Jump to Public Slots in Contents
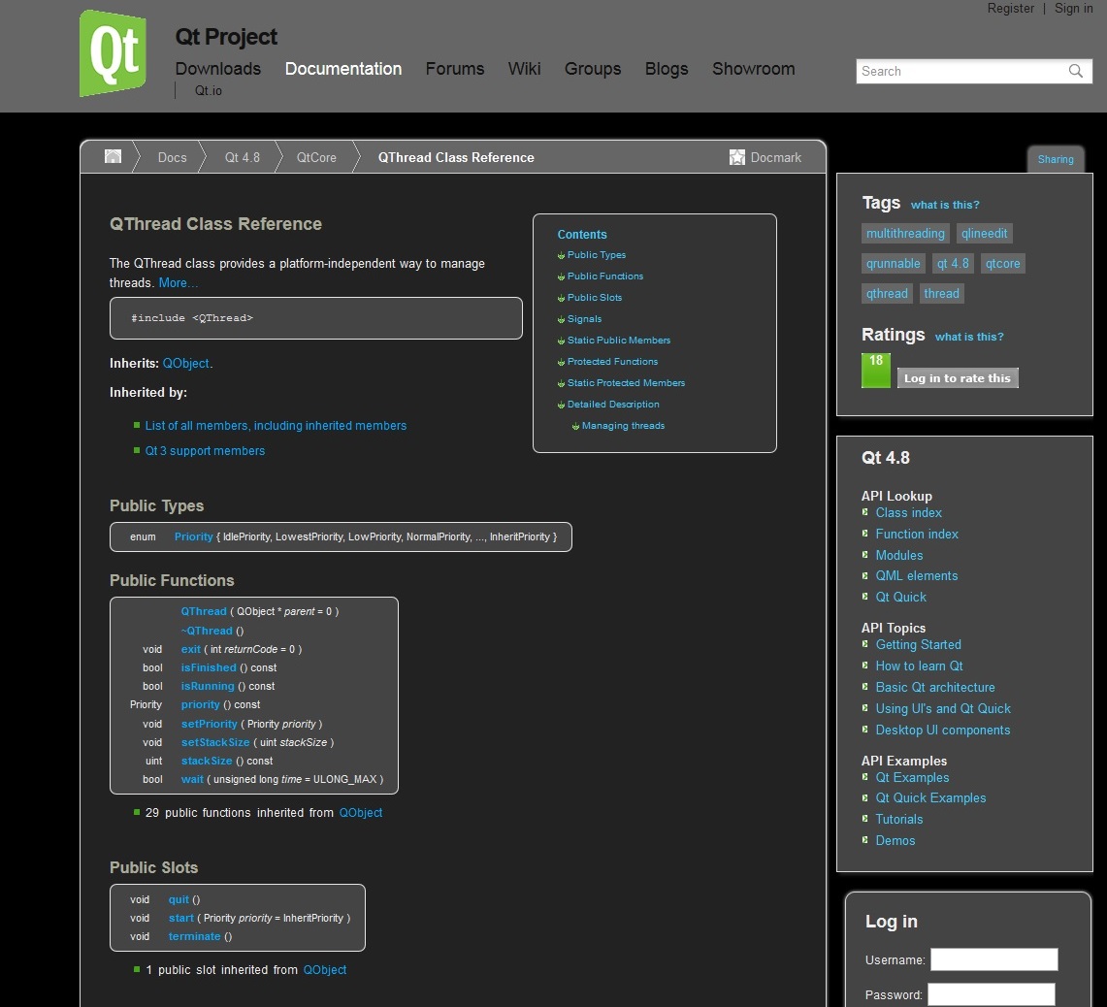This screenshot has height=1007, width=1107. [595, 297]
